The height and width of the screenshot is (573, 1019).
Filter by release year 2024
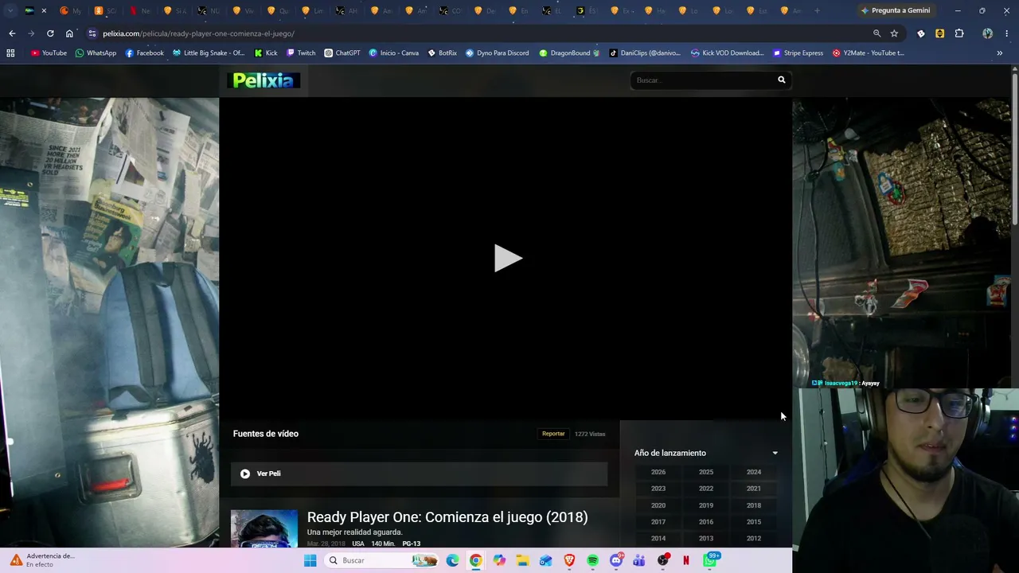754,472
